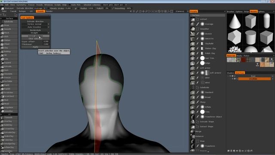Viewport: 275px width, 155px height.
Task: Open the Straight borderstyle dropdown
Action: point(35,33)
